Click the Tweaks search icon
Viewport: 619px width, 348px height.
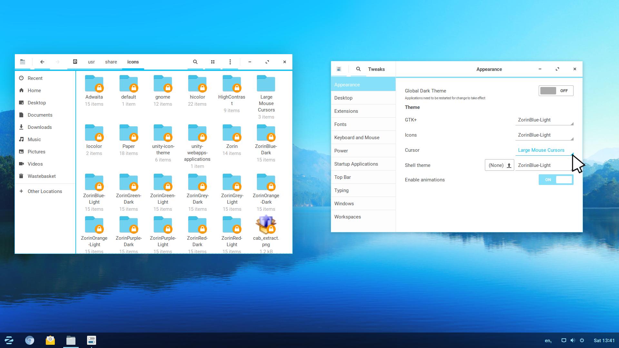click(358, 69)
